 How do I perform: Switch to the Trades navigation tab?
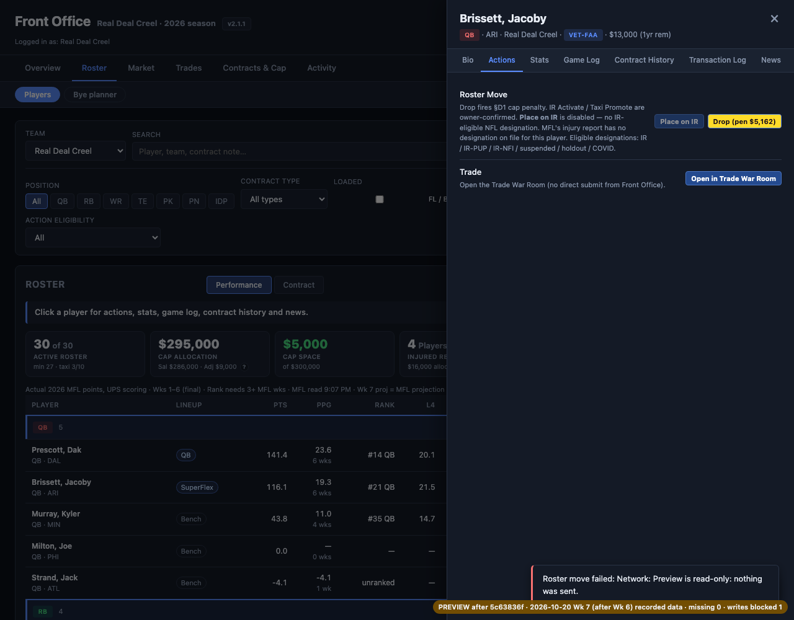pyautogui.click(x=189, y=68)
